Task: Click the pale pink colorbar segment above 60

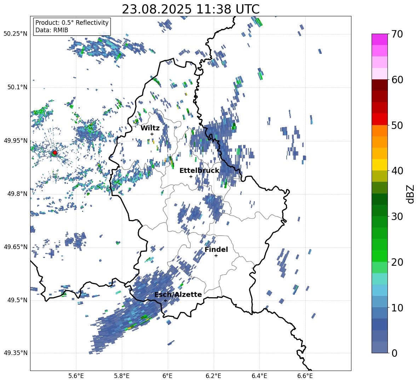Action: (x=379, y=74)
